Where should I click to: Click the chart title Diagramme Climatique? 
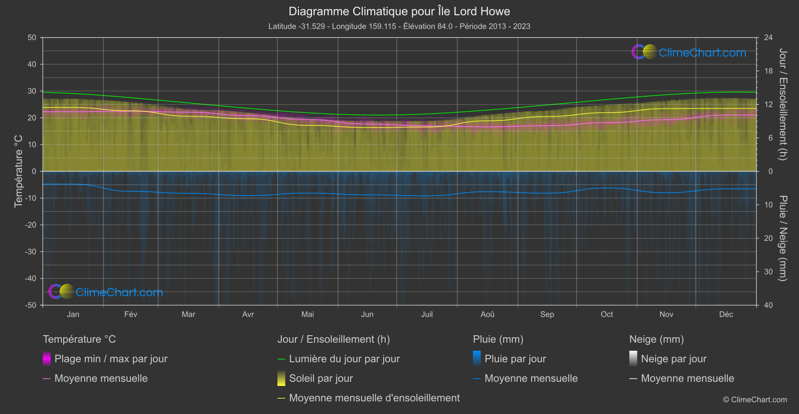399,11
